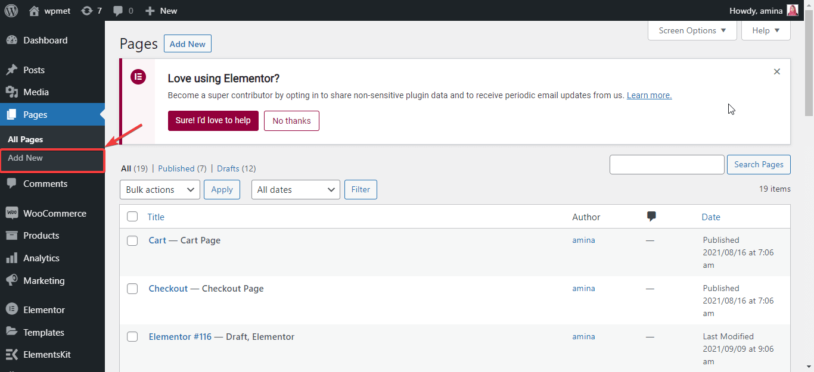The height and width of the screenshot is (372, 814).
Task: Open the 7 pending updates icon
Action: 87,11
